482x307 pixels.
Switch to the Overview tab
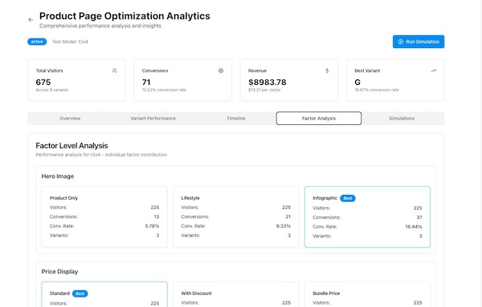click(x=70, y=119)
